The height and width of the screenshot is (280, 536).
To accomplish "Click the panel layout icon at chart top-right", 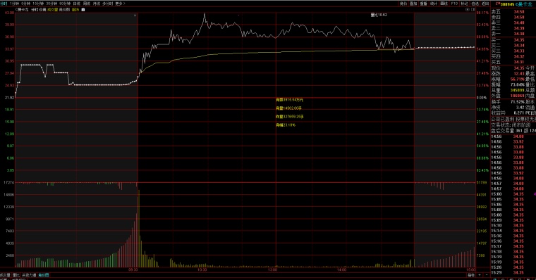I will click(x=473, y=10).
